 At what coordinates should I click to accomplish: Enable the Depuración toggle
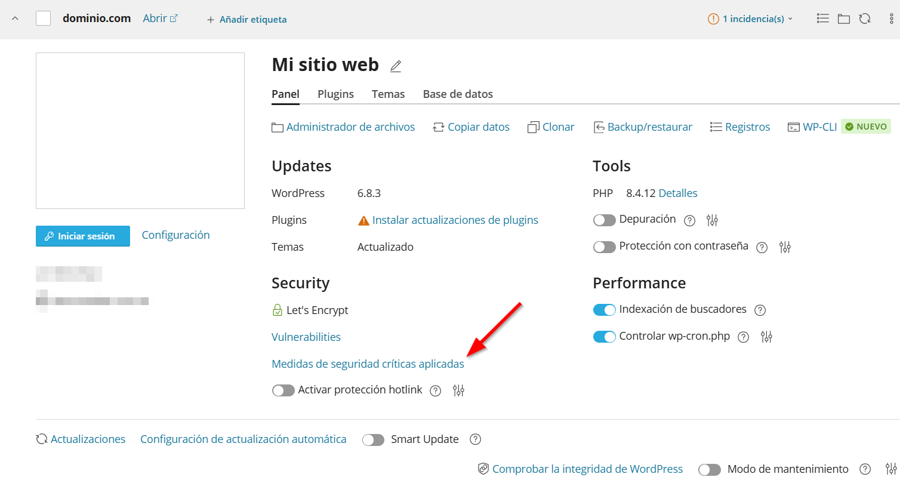(x=604, y=220)
